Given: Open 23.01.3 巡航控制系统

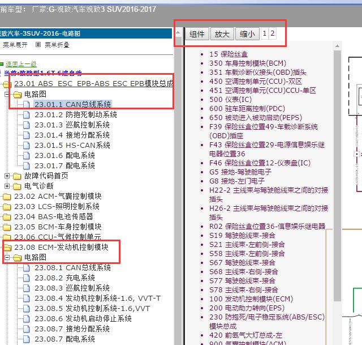Looking at the screenshot, I should [x=72, y=125].
